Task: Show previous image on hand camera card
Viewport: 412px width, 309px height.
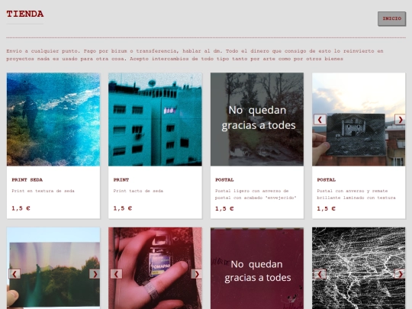Action: click(116, 274)
